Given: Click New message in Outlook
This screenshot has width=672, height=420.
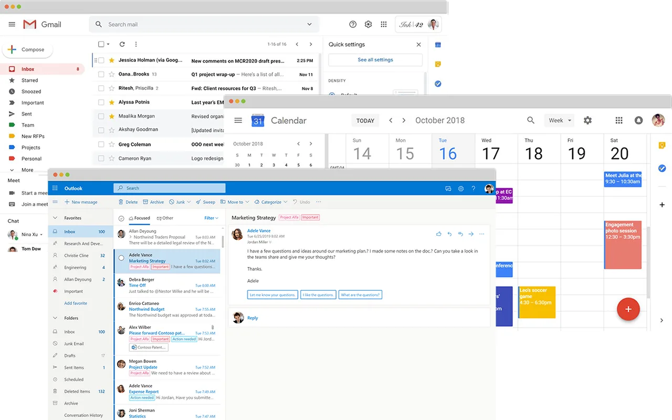Looking at the screenshot, I should coord(81,202).
